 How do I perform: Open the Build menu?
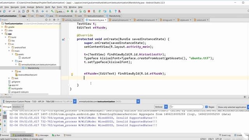[x=47, y=7]
